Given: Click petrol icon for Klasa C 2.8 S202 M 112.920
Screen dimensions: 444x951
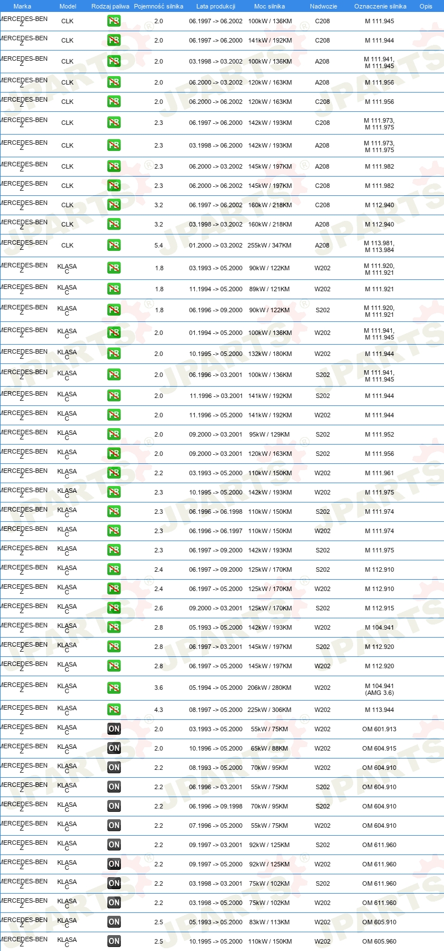Looking at the screenshot, I should [x=114, y=647].
